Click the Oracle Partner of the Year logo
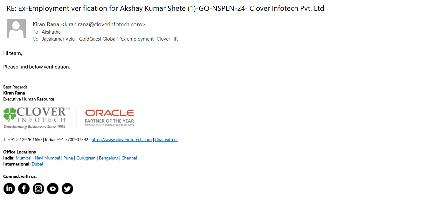Viewport: 434px width, 202px height. [109, 118]
